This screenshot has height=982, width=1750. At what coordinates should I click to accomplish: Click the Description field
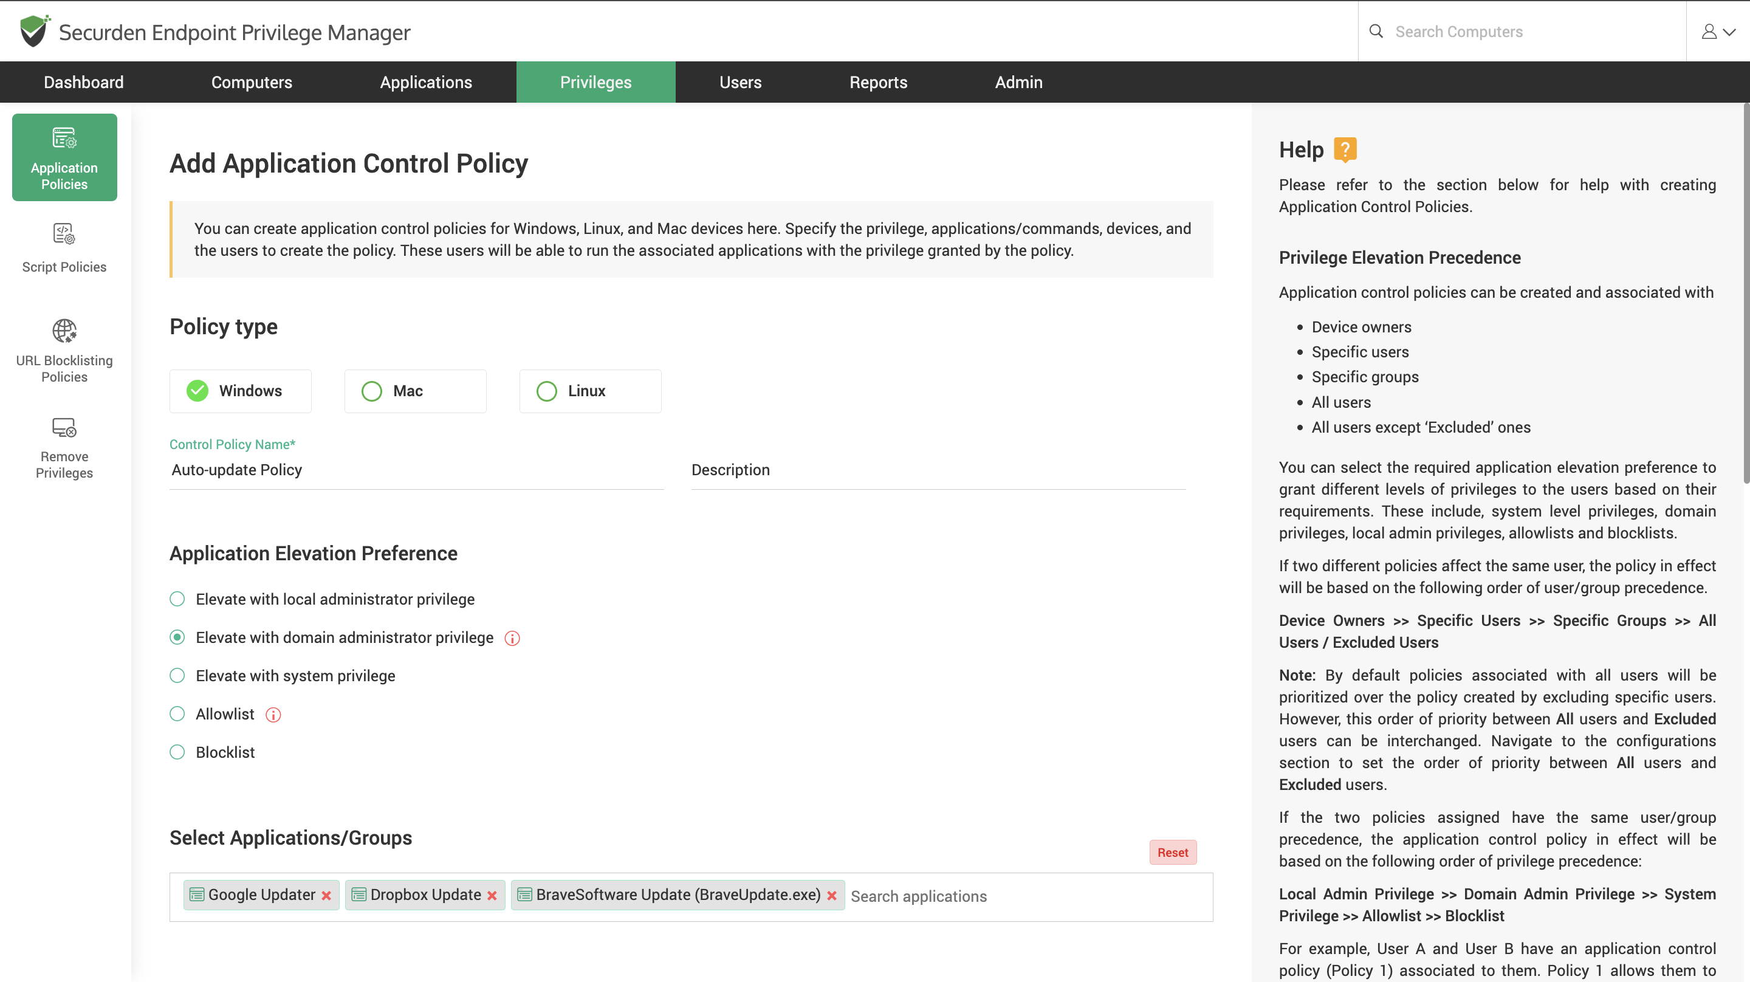[x=938, y=470]
